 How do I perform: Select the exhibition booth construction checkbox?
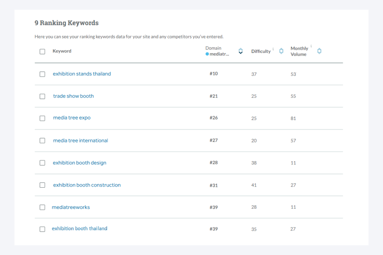pyautogui.click(x=42, y=185)
